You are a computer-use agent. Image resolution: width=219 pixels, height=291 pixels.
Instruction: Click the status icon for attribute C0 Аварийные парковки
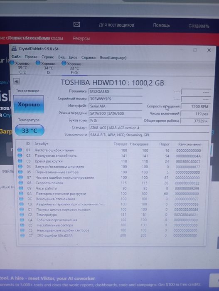[x=22, y=204]
